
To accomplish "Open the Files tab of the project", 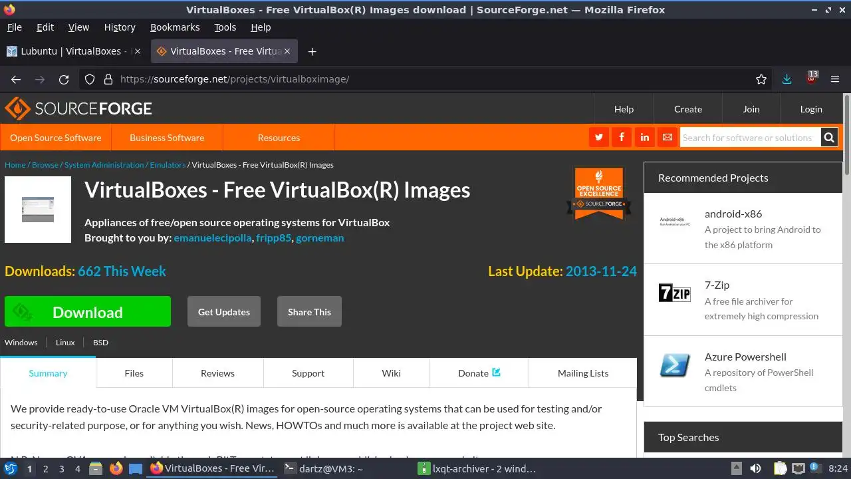I will point(134,373).
